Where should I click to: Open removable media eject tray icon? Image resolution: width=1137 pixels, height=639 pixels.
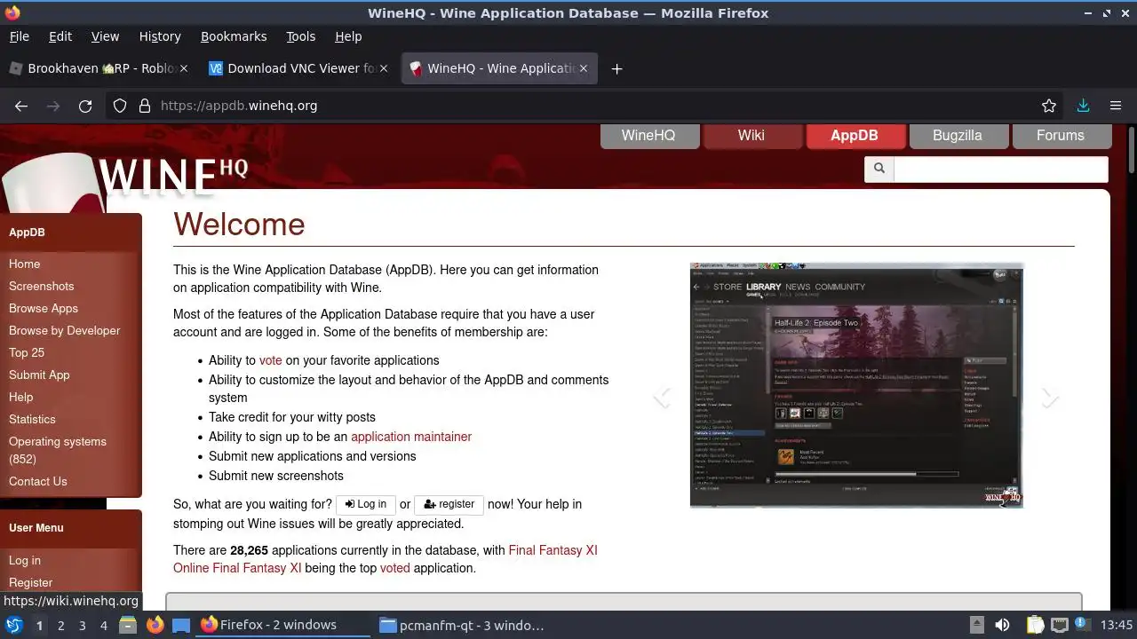tap(976, 625)
